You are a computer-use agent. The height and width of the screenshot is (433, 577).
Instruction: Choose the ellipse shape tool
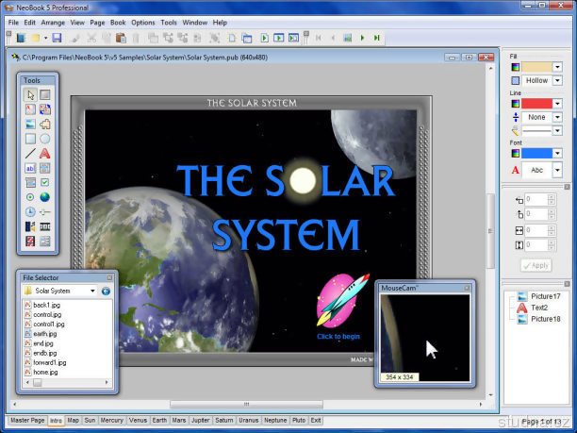pyautogui.click(x=45, y=139)
